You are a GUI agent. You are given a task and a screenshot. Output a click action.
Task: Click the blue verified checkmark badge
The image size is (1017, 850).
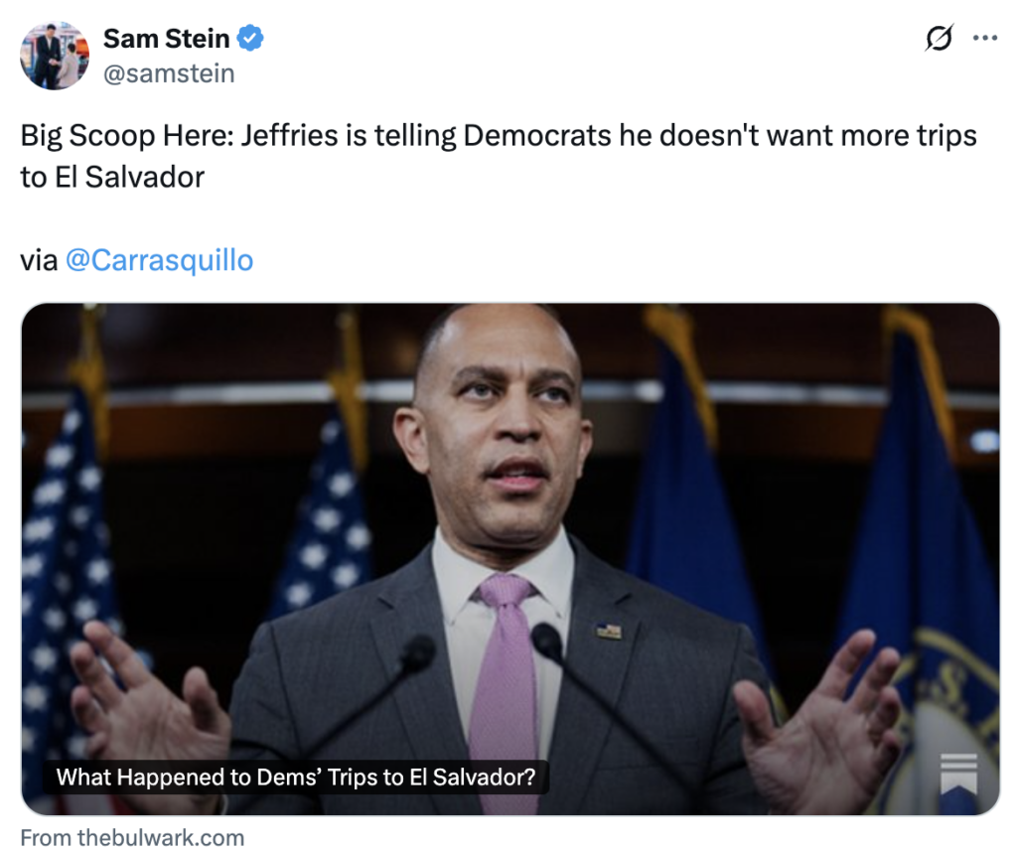pos(251,39)
